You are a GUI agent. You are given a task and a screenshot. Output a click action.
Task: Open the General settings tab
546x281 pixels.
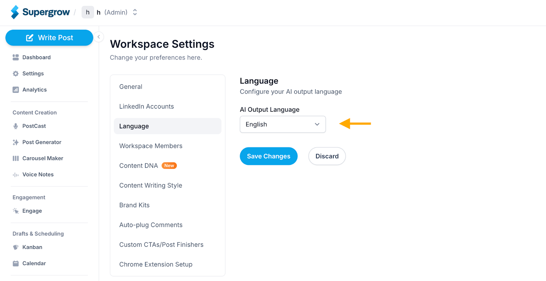(x=168, y=87)
